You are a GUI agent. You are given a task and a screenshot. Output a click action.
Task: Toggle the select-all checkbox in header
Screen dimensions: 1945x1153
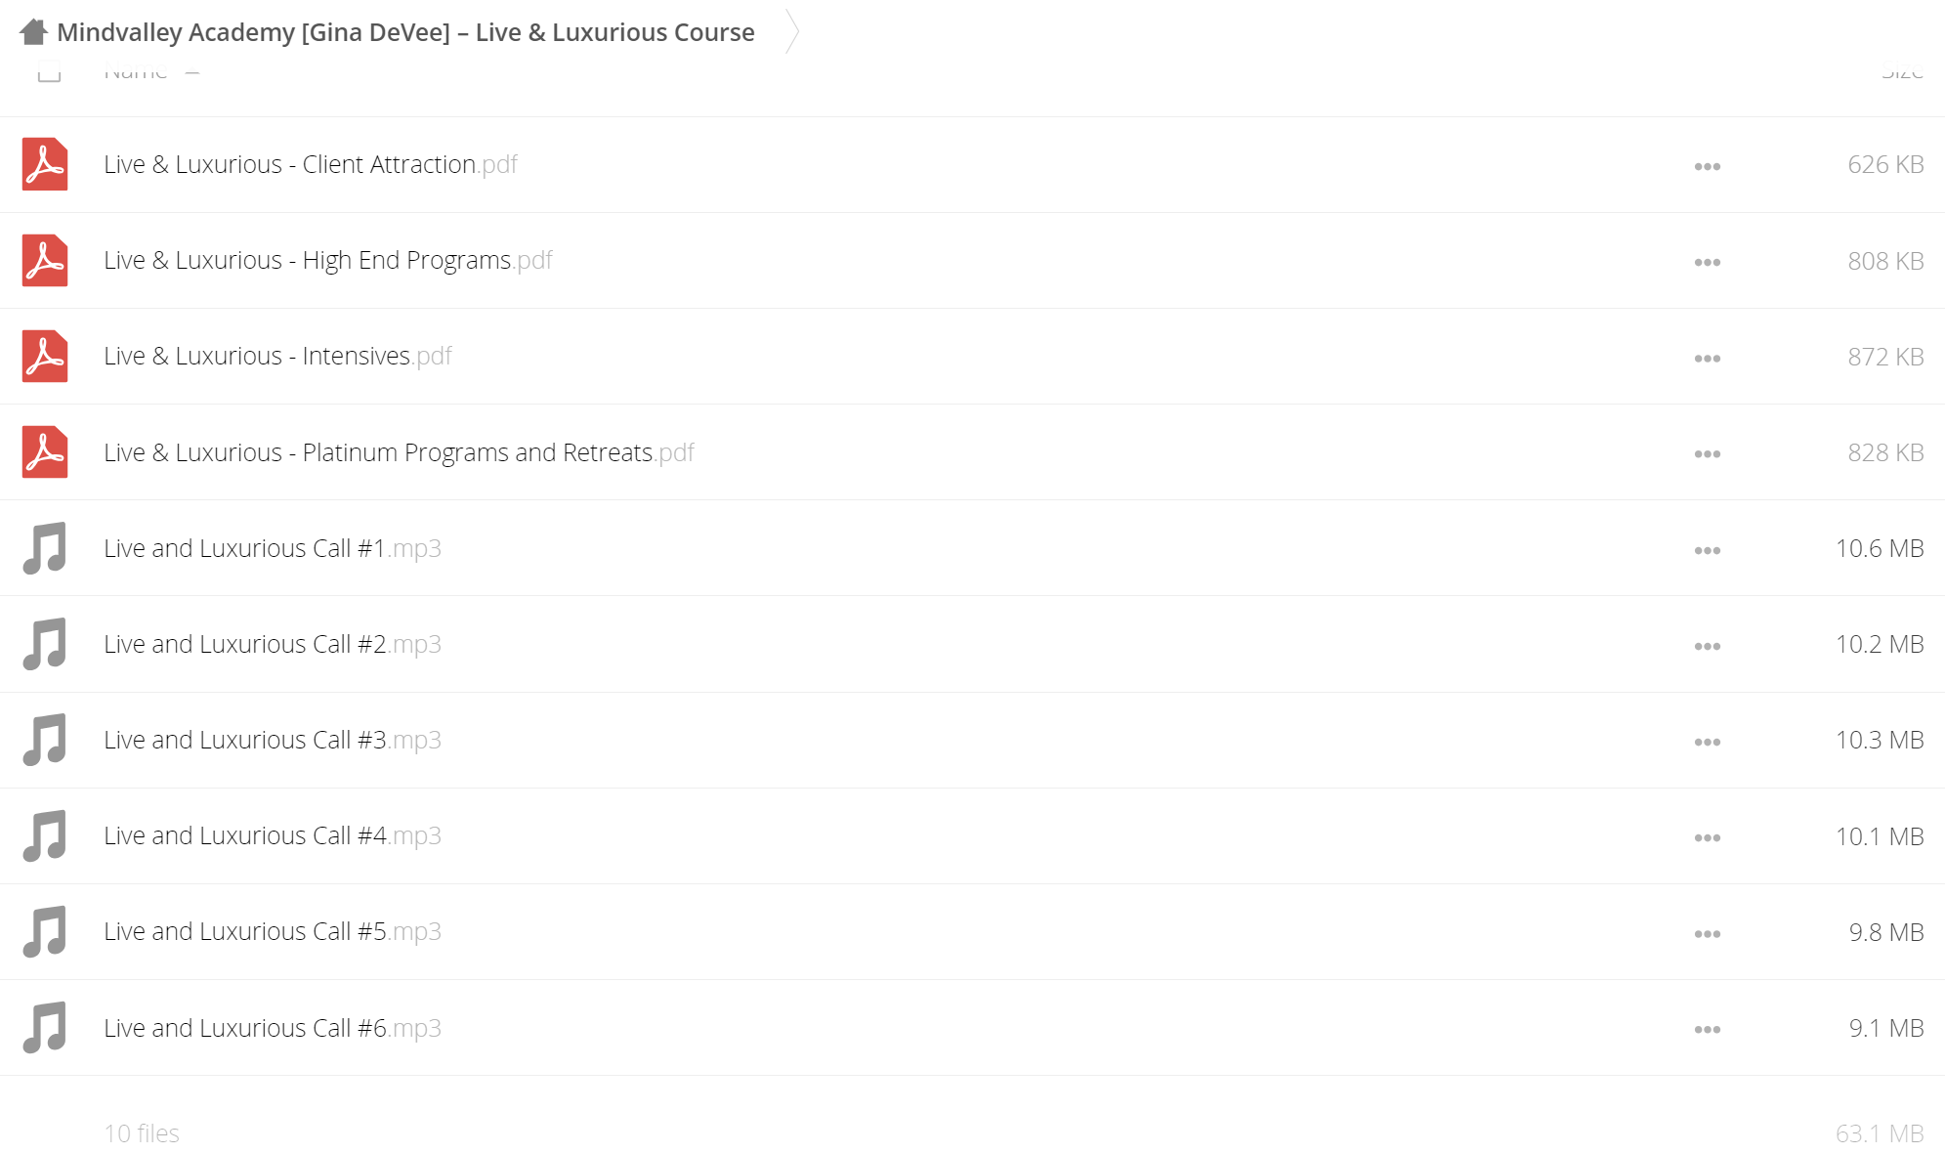(49, 71)
